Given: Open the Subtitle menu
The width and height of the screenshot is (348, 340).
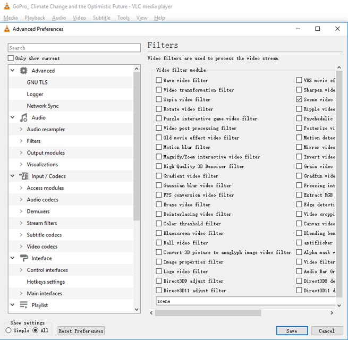Looking at the screenshot, I should (x=101, y=18).
